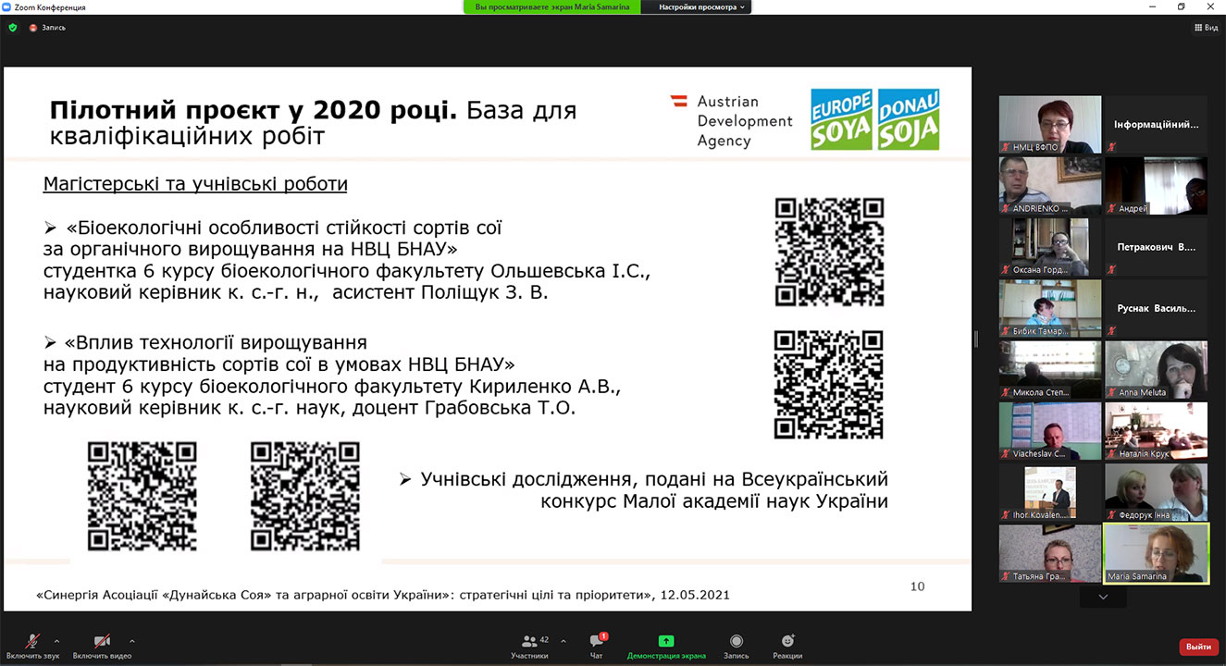Click the divider handle beside participant gallery
This screenshot has width=1226, height=666.
tap(975, 339)
